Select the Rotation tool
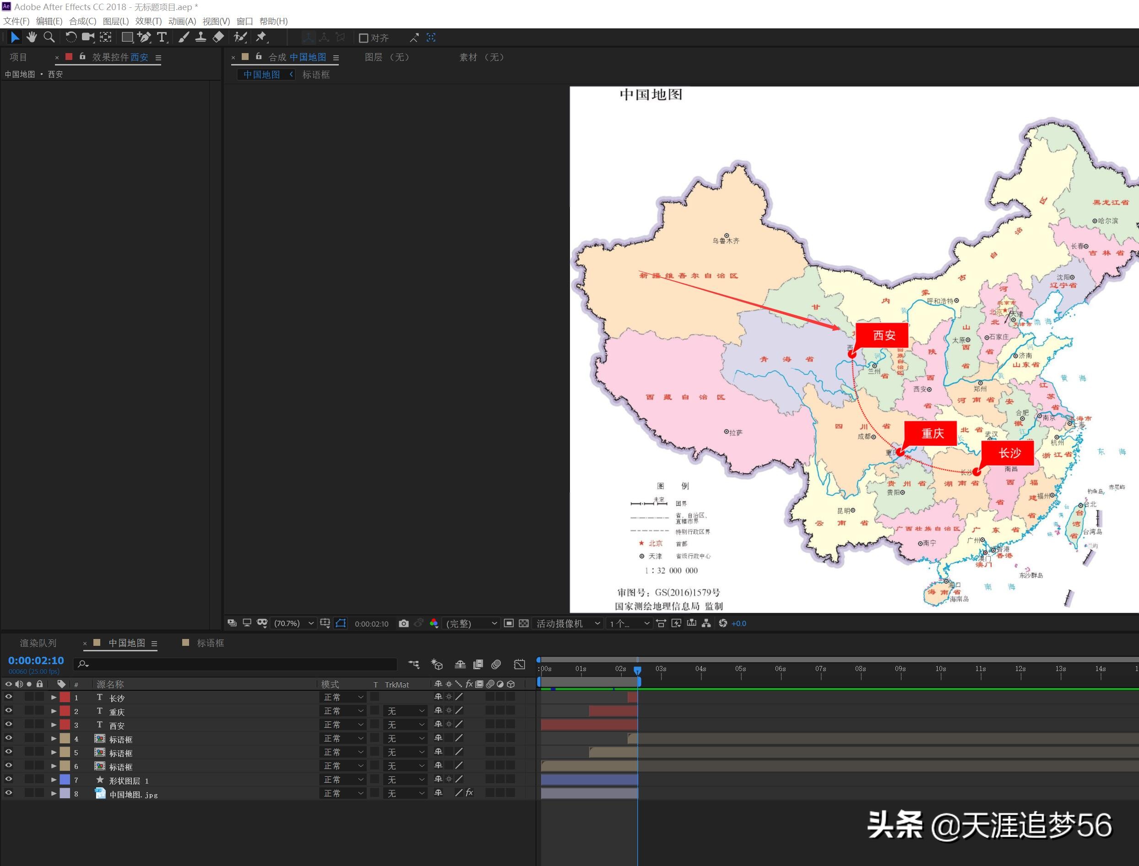 click(x=71, y=37)
